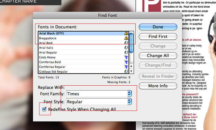
Task: Click the font list scroll up arrow
Action: 131,66
